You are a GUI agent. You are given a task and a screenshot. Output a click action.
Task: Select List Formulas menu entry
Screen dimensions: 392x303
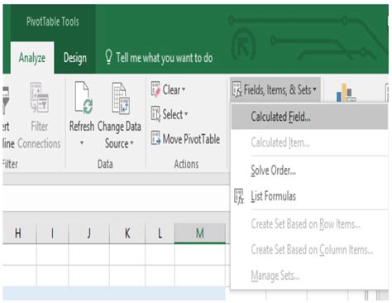pyautogui.click(x=309, y=196)
